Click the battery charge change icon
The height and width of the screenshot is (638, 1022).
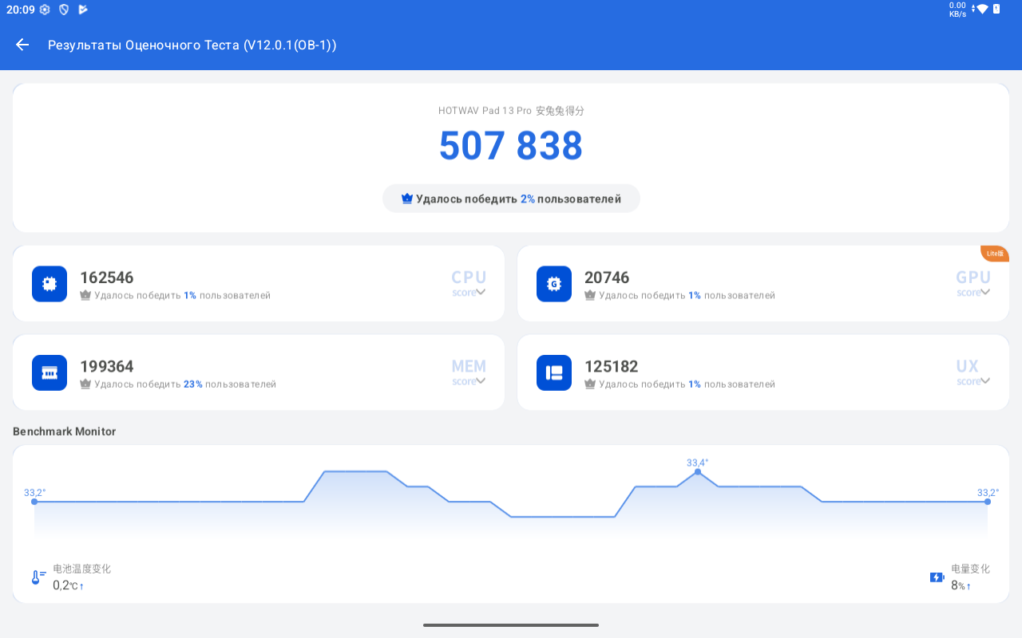tap(937, 577)
